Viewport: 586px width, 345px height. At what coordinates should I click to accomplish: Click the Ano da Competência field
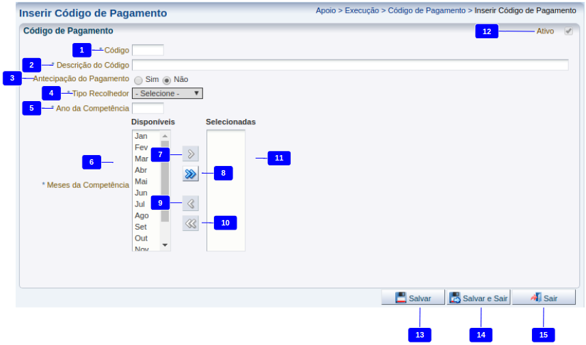point(148,108)
